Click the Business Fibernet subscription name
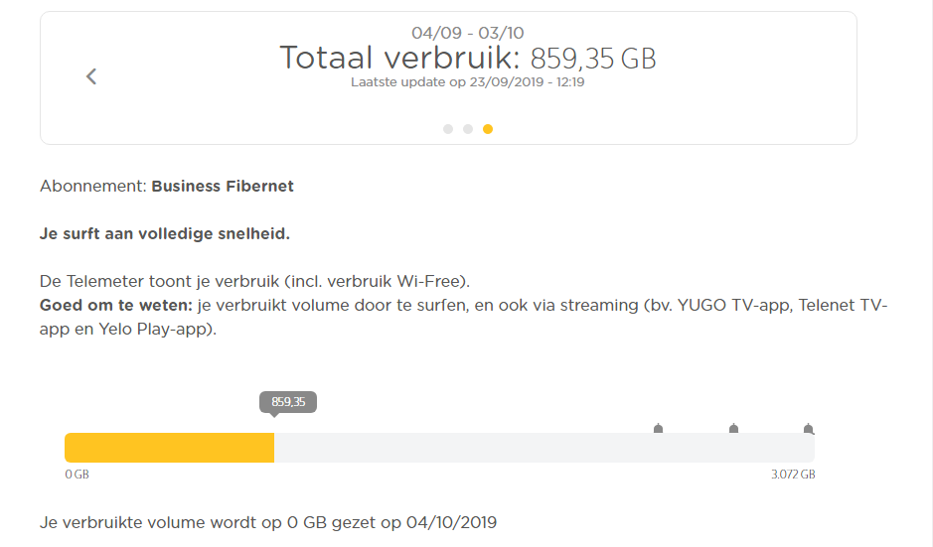 (223, 186)
